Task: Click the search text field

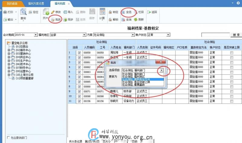Action: coord(216,35)
